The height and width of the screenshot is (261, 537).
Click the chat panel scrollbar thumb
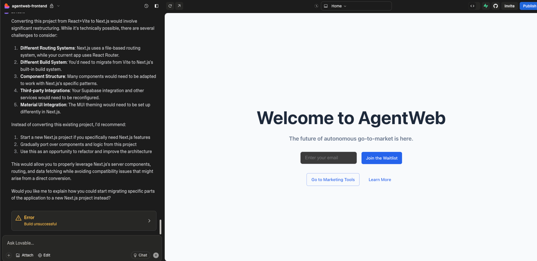160,227
